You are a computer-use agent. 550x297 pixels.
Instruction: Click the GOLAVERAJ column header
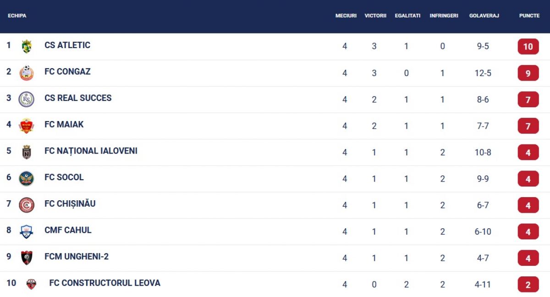pyautogui.click(x=484, y=16)
